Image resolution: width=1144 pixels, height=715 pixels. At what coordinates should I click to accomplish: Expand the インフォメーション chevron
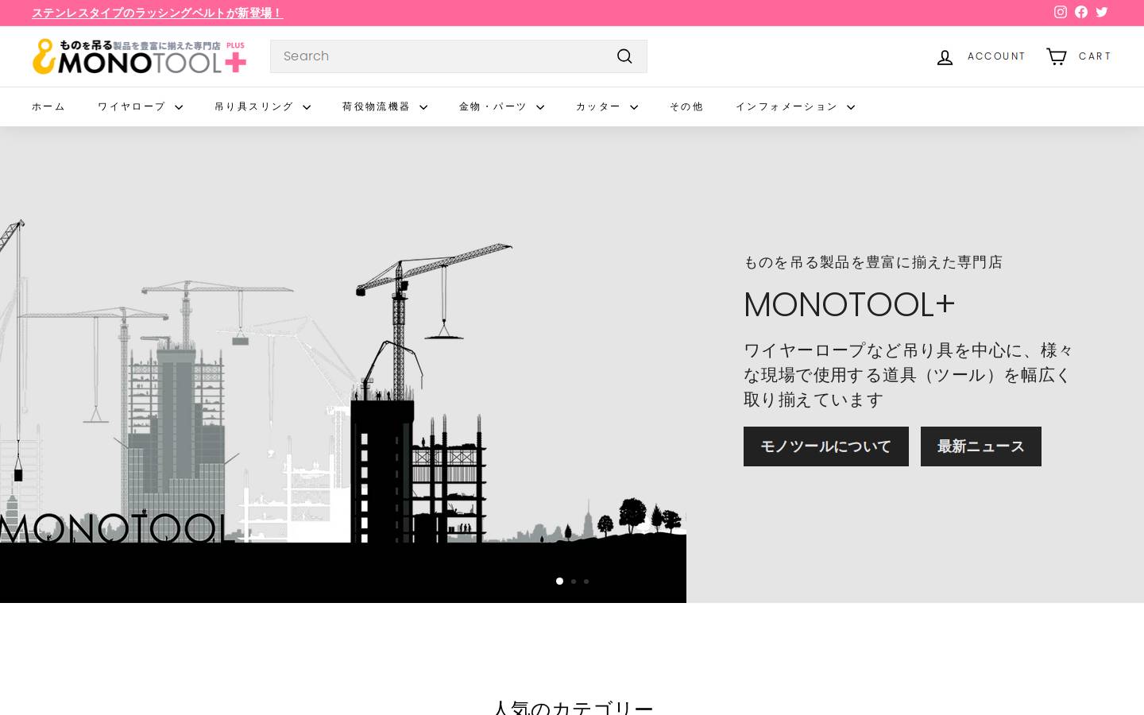[850, 107]
